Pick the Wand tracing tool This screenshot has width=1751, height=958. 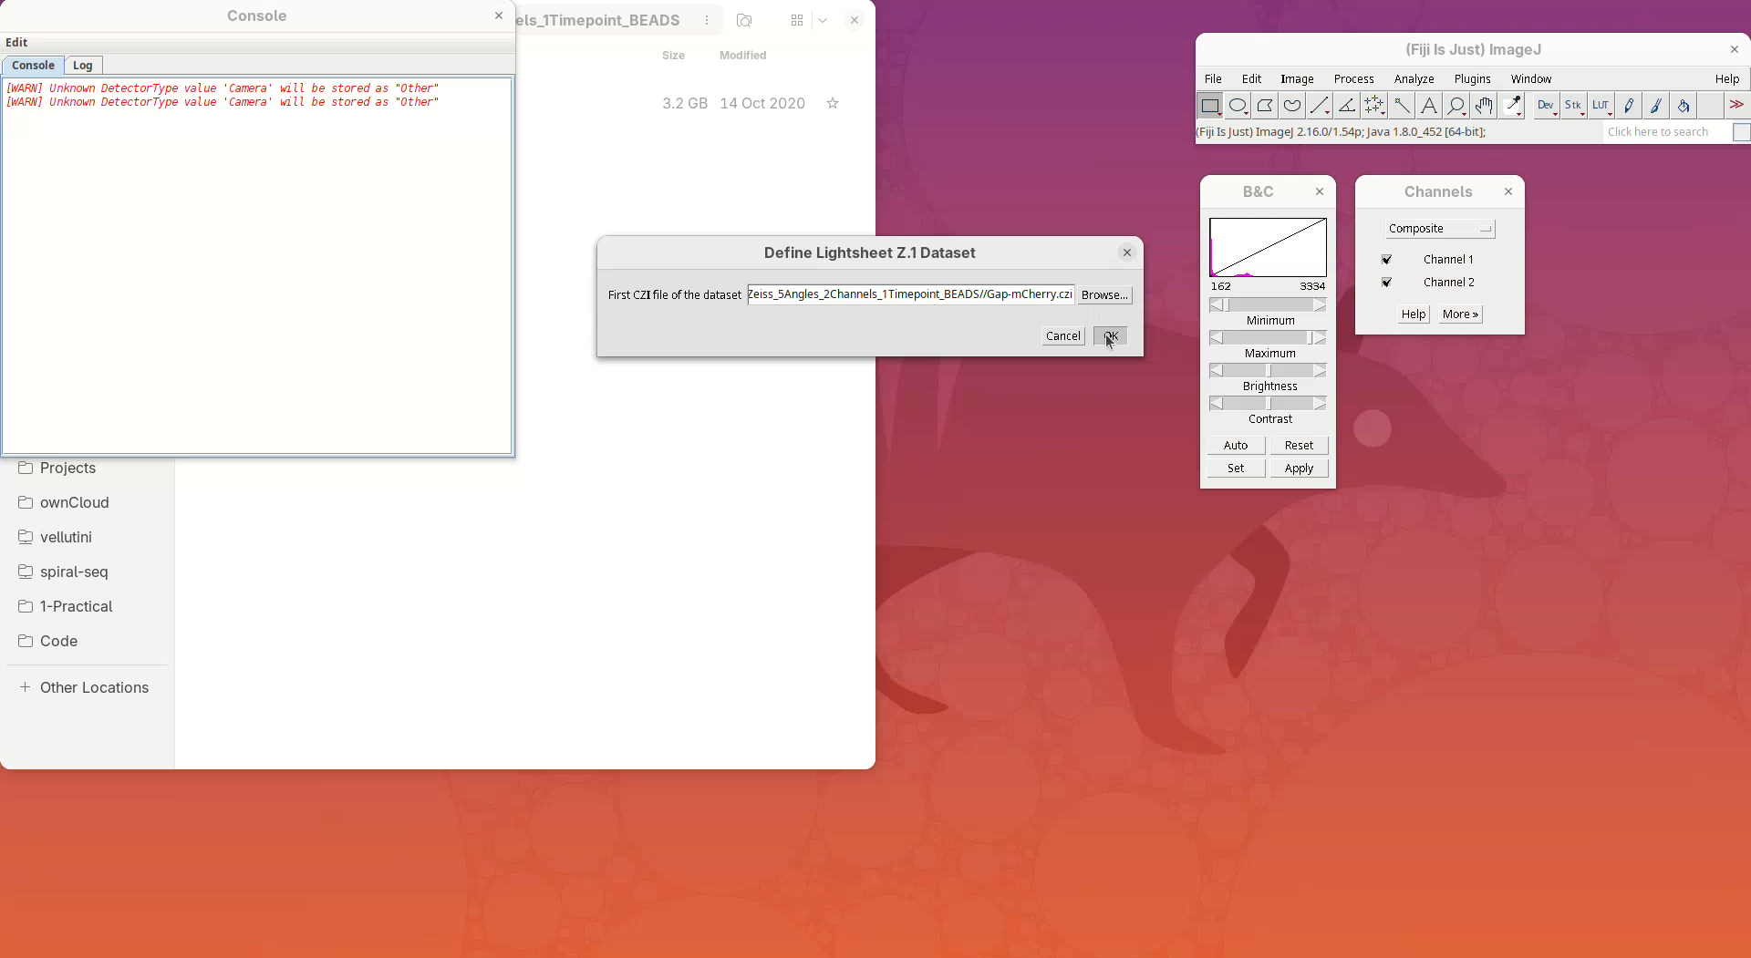[x=1402, y=106]
